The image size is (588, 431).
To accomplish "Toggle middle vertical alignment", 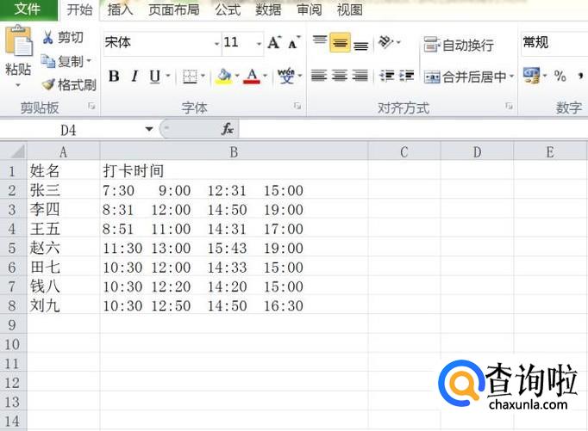I will [x=340, y=43].
